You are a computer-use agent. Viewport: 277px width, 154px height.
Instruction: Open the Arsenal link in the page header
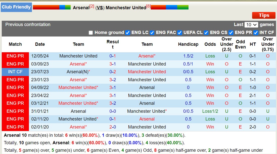click(81, 7)
